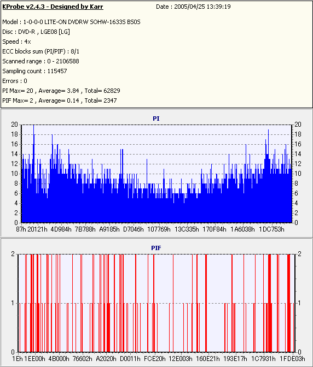Click the Speed 4x line
This screenshot has height=367, width=313.
point(16,42)
